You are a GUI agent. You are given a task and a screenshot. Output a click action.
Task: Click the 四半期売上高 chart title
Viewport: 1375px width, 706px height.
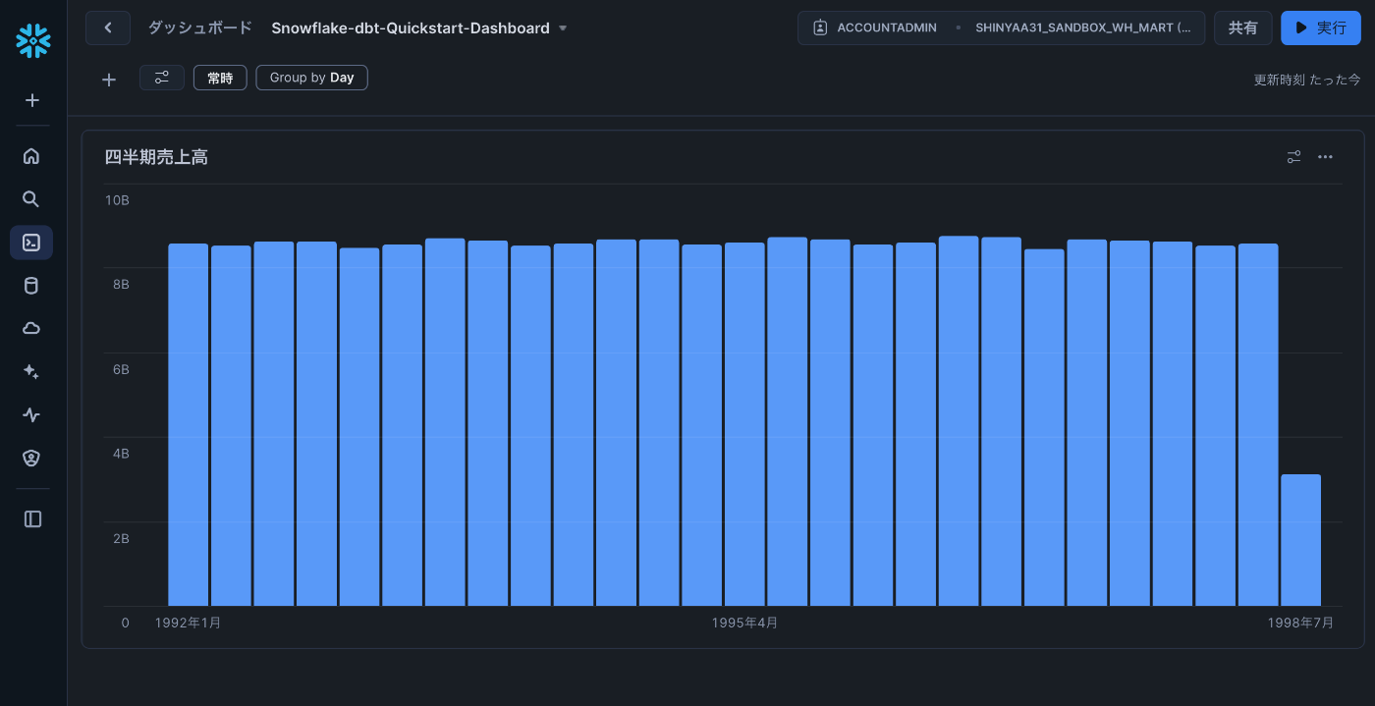point(156,157)
